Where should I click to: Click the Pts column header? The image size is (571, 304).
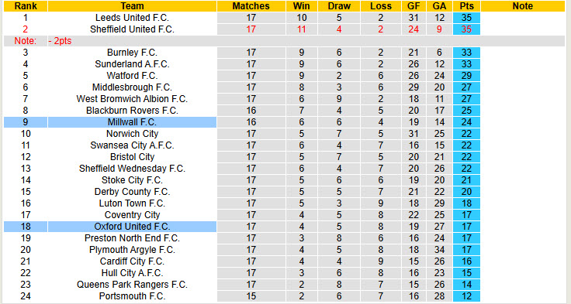466,6
